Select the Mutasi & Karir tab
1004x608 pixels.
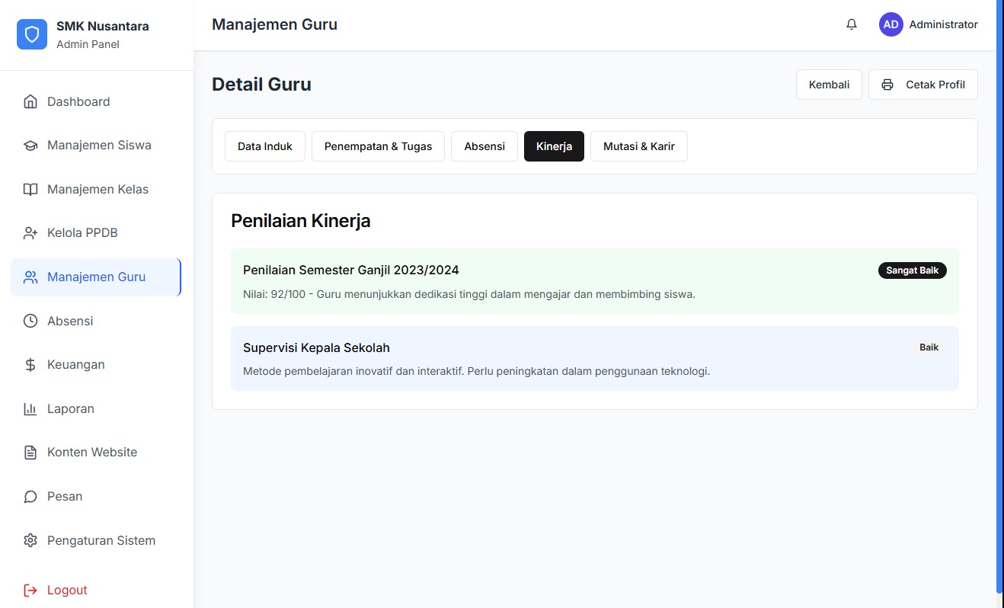click(x=638, y=146)
